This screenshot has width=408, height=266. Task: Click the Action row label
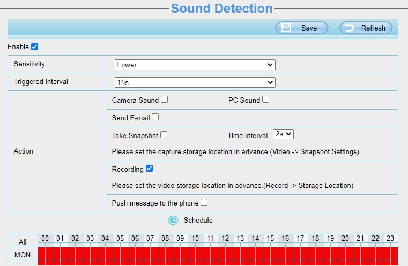(x=24, y=151)
